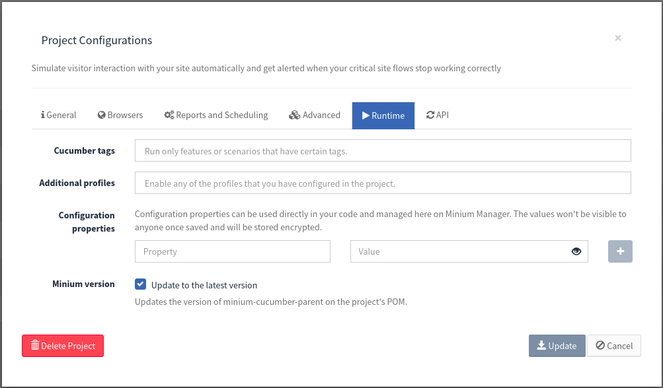Click the Delete Project button

63,346
